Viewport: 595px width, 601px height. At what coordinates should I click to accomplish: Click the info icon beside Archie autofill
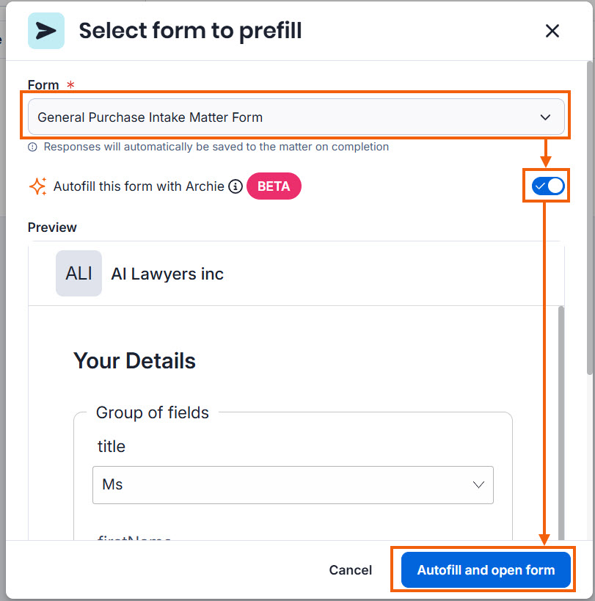236,186
